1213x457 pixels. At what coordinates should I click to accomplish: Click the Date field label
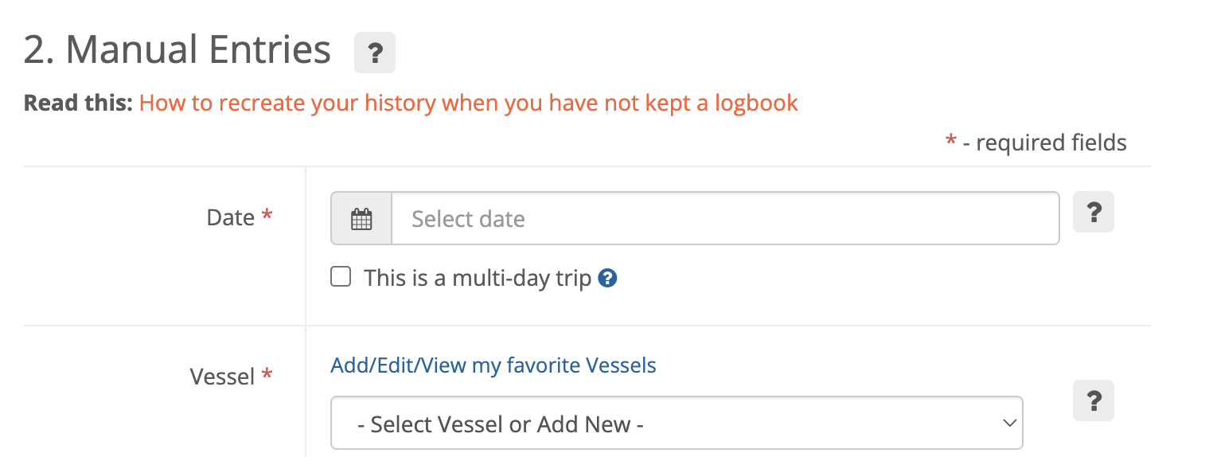230,217
